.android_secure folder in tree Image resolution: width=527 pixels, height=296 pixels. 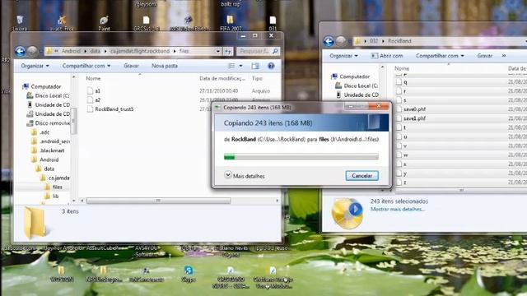(x=54, y=141)
